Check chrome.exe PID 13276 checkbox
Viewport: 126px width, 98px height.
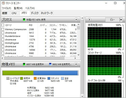click(x=3, y=39)
